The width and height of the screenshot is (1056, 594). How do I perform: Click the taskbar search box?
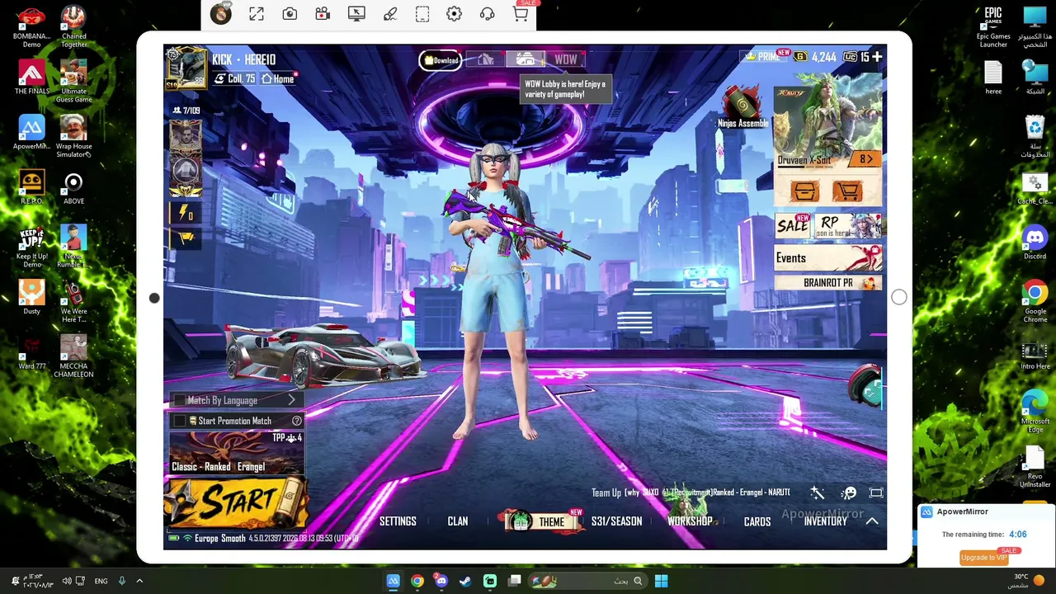pyautogui.click(x=587, y=581)
